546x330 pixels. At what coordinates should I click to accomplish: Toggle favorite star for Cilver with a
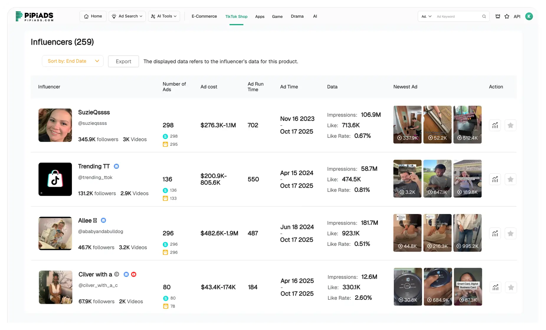(x=511, y=287)
